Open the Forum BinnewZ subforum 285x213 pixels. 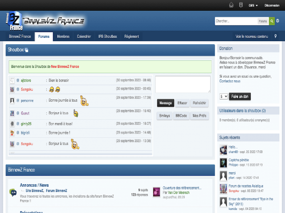tap(57, 191)
